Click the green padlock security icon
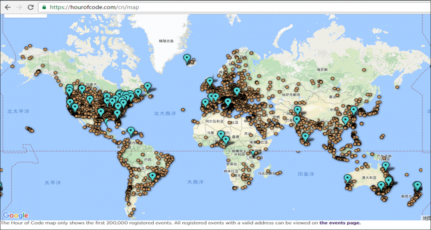Viewport: 431px width, 230px height. [x=44, y=7]
